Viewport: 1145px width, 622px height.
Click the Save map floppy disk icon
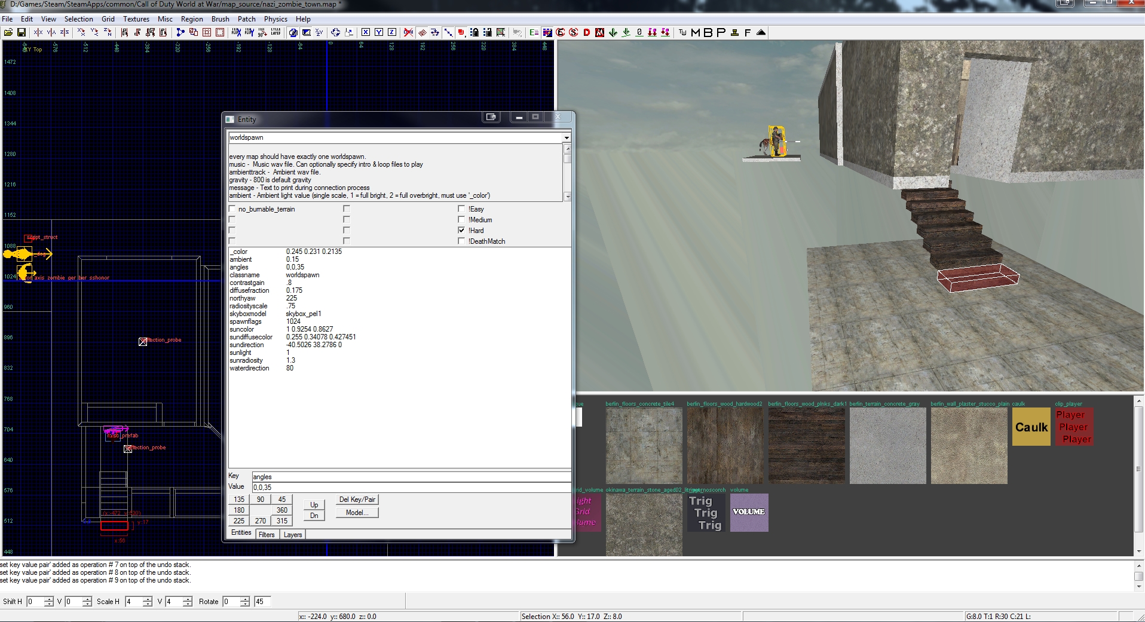point(22,32)
